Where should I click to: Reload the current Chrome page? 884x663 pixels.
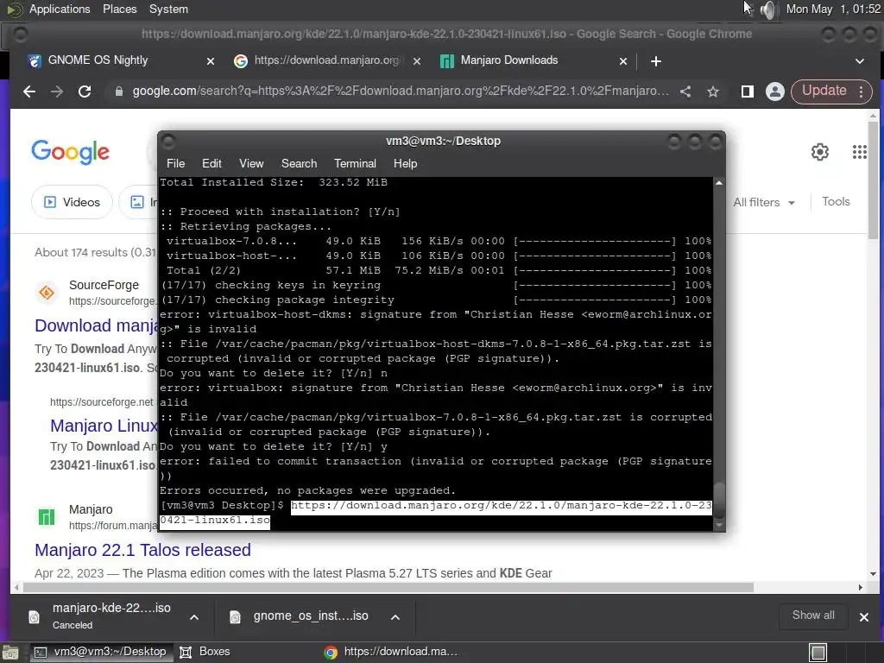click(85, 92)
